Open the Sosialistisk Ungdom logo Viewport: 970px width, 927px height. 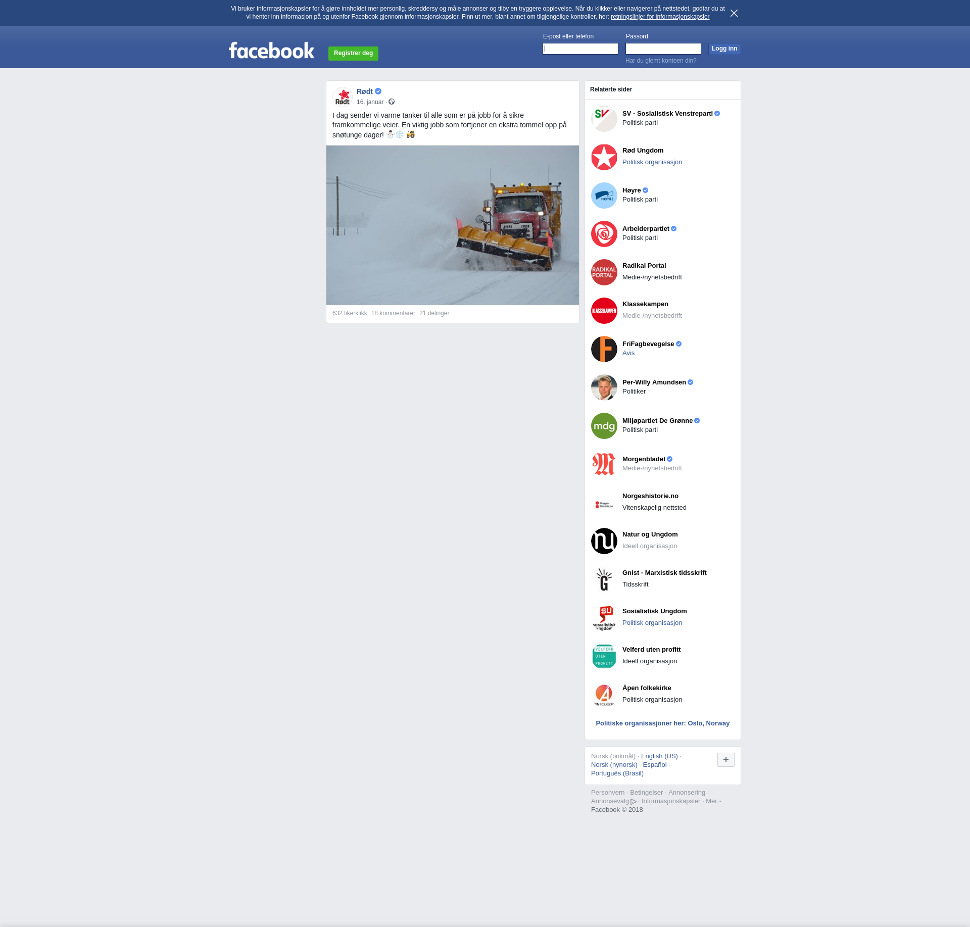tap(604, 618)
